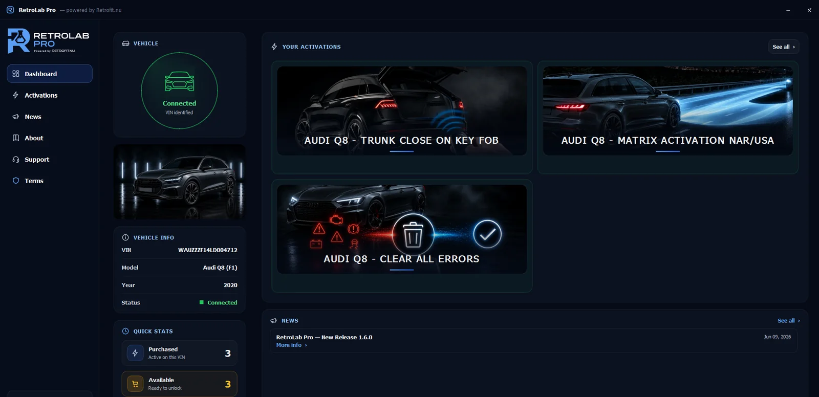Click the Terms shield icon
The height and width of the screenshot is (397, 819).
16,181
